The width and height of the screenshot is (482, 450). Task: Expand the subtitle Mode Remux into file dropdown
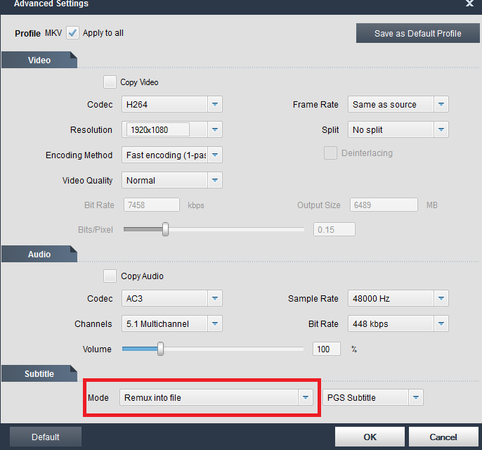(305, 397)
